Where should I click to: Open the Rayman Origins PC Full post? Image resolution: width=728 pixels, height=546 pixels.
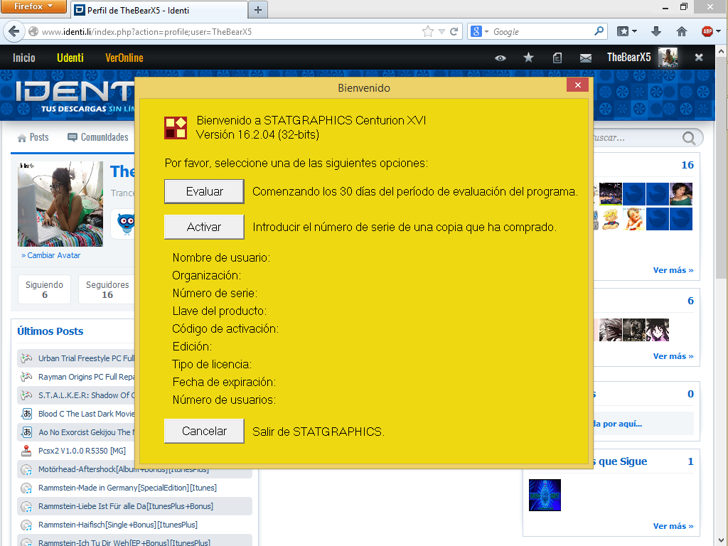[x=86, y=377]
